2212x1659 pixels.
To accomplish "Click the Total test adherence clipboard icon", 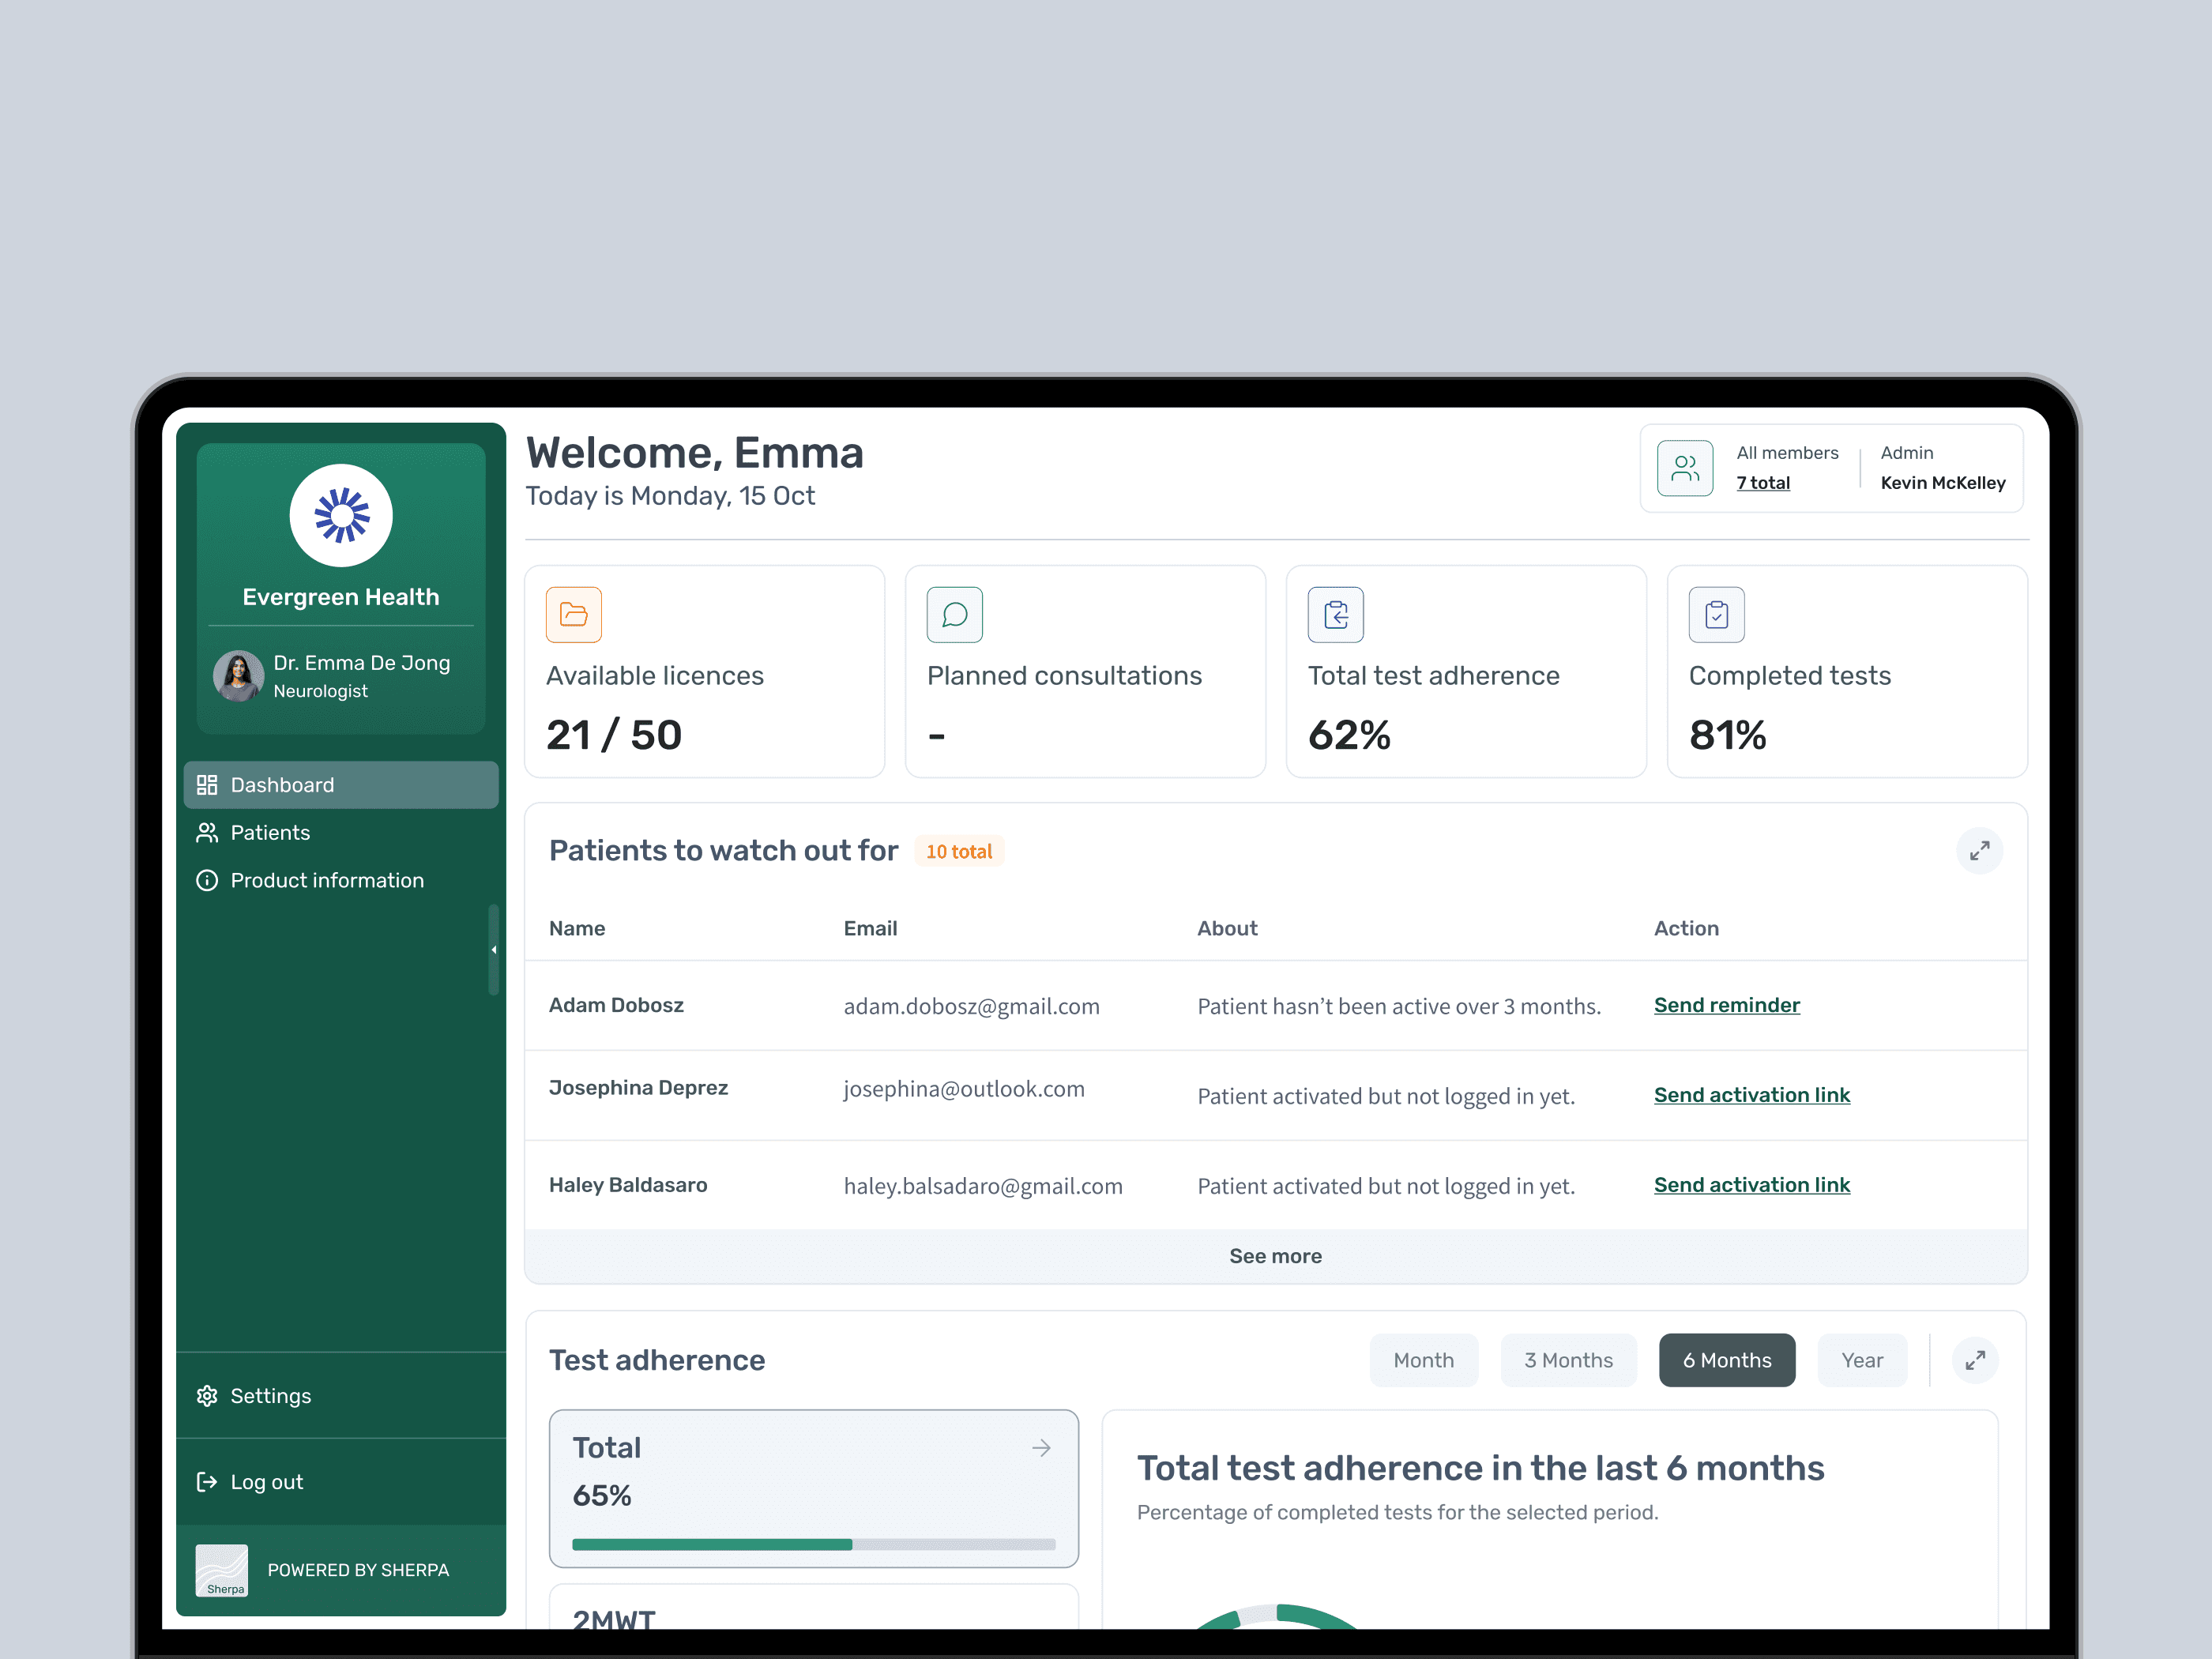I will [1336, 614].
